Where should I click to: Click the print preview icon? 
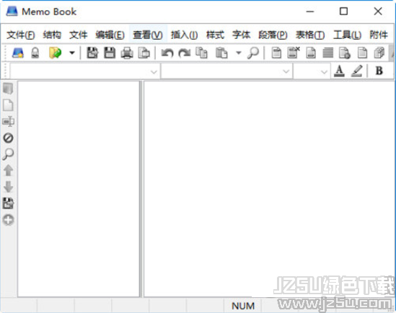pos(144,53)
